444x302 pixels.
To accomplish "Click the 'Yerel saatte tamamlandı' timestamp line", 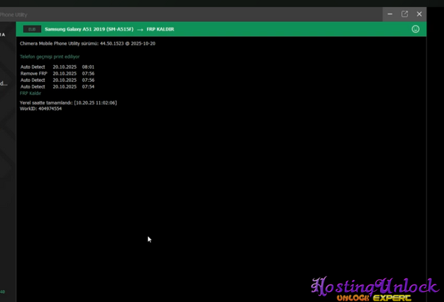I will tap(69, 103).
